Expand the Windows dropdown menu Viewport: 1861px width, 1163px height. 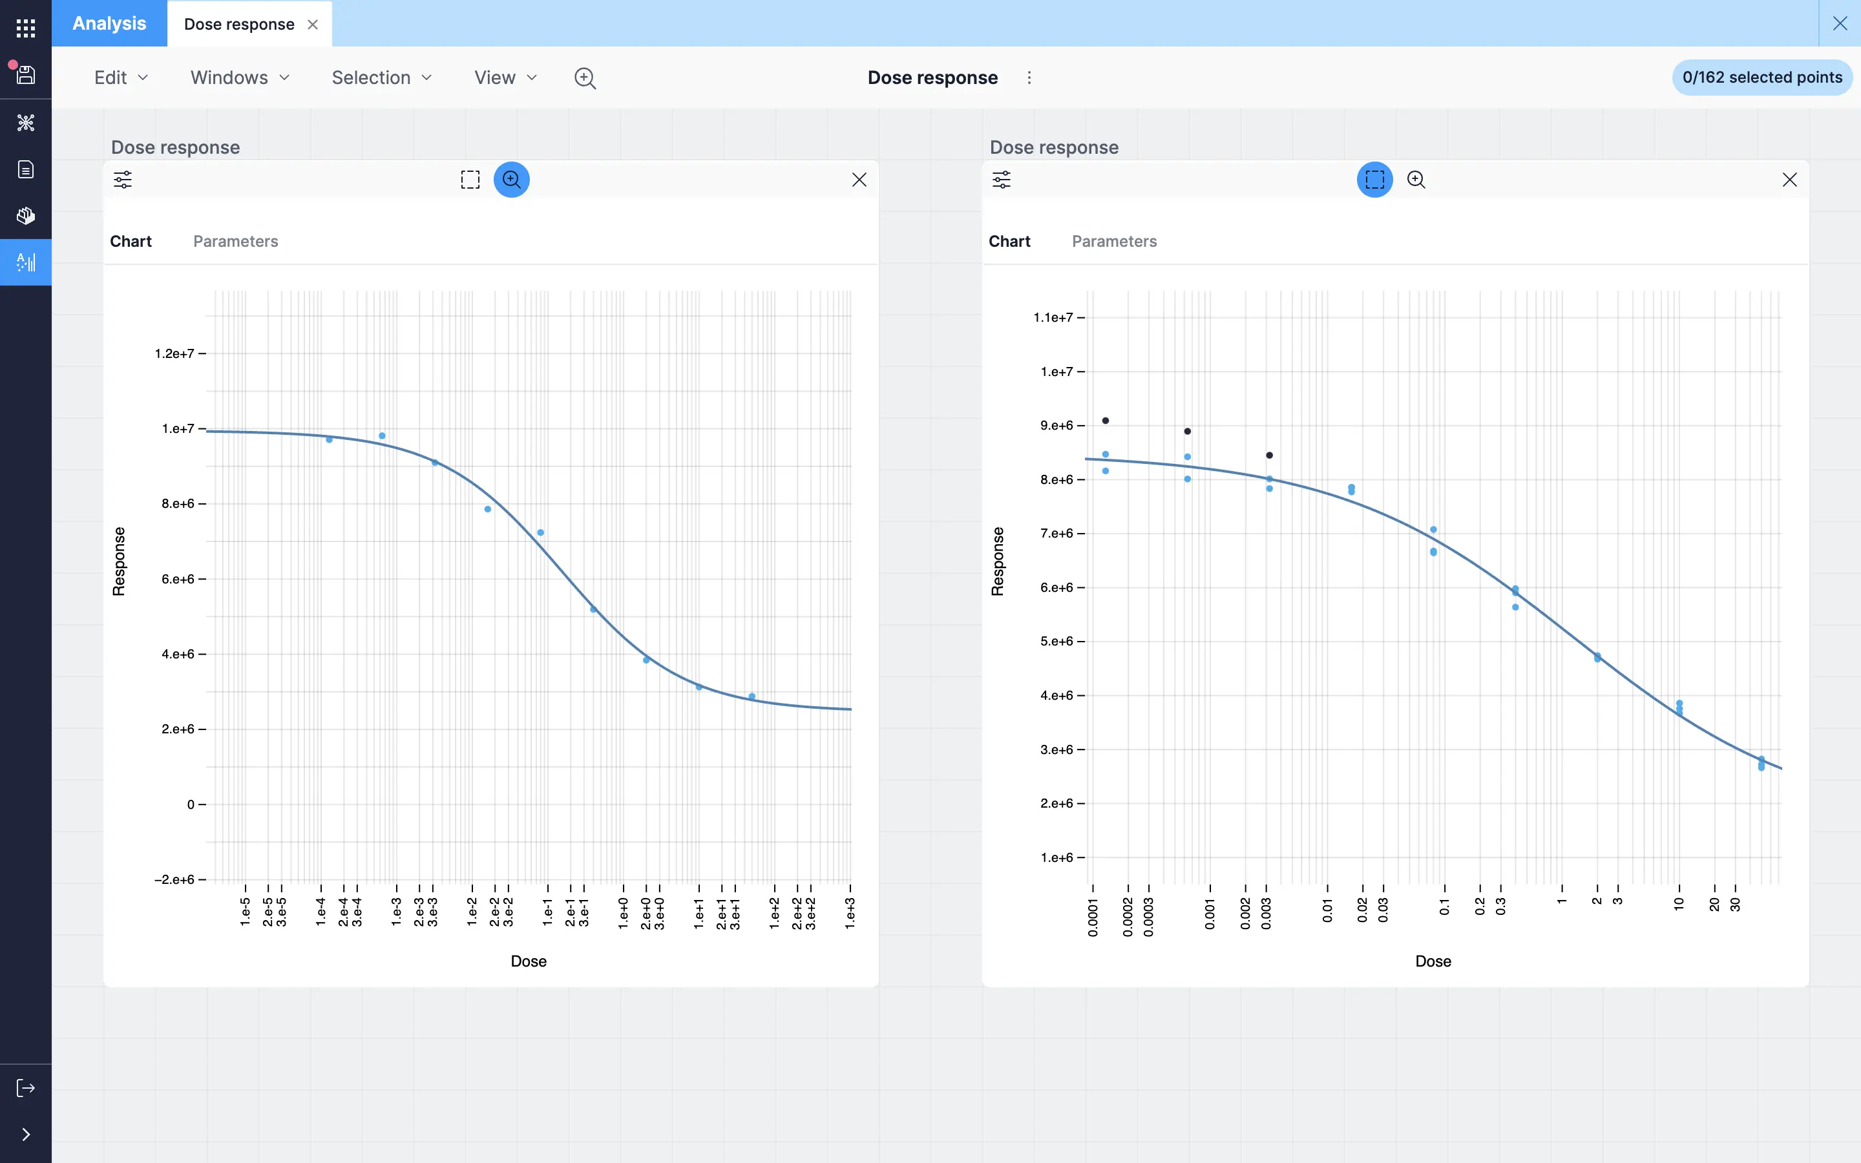click(x=240, y=76)
